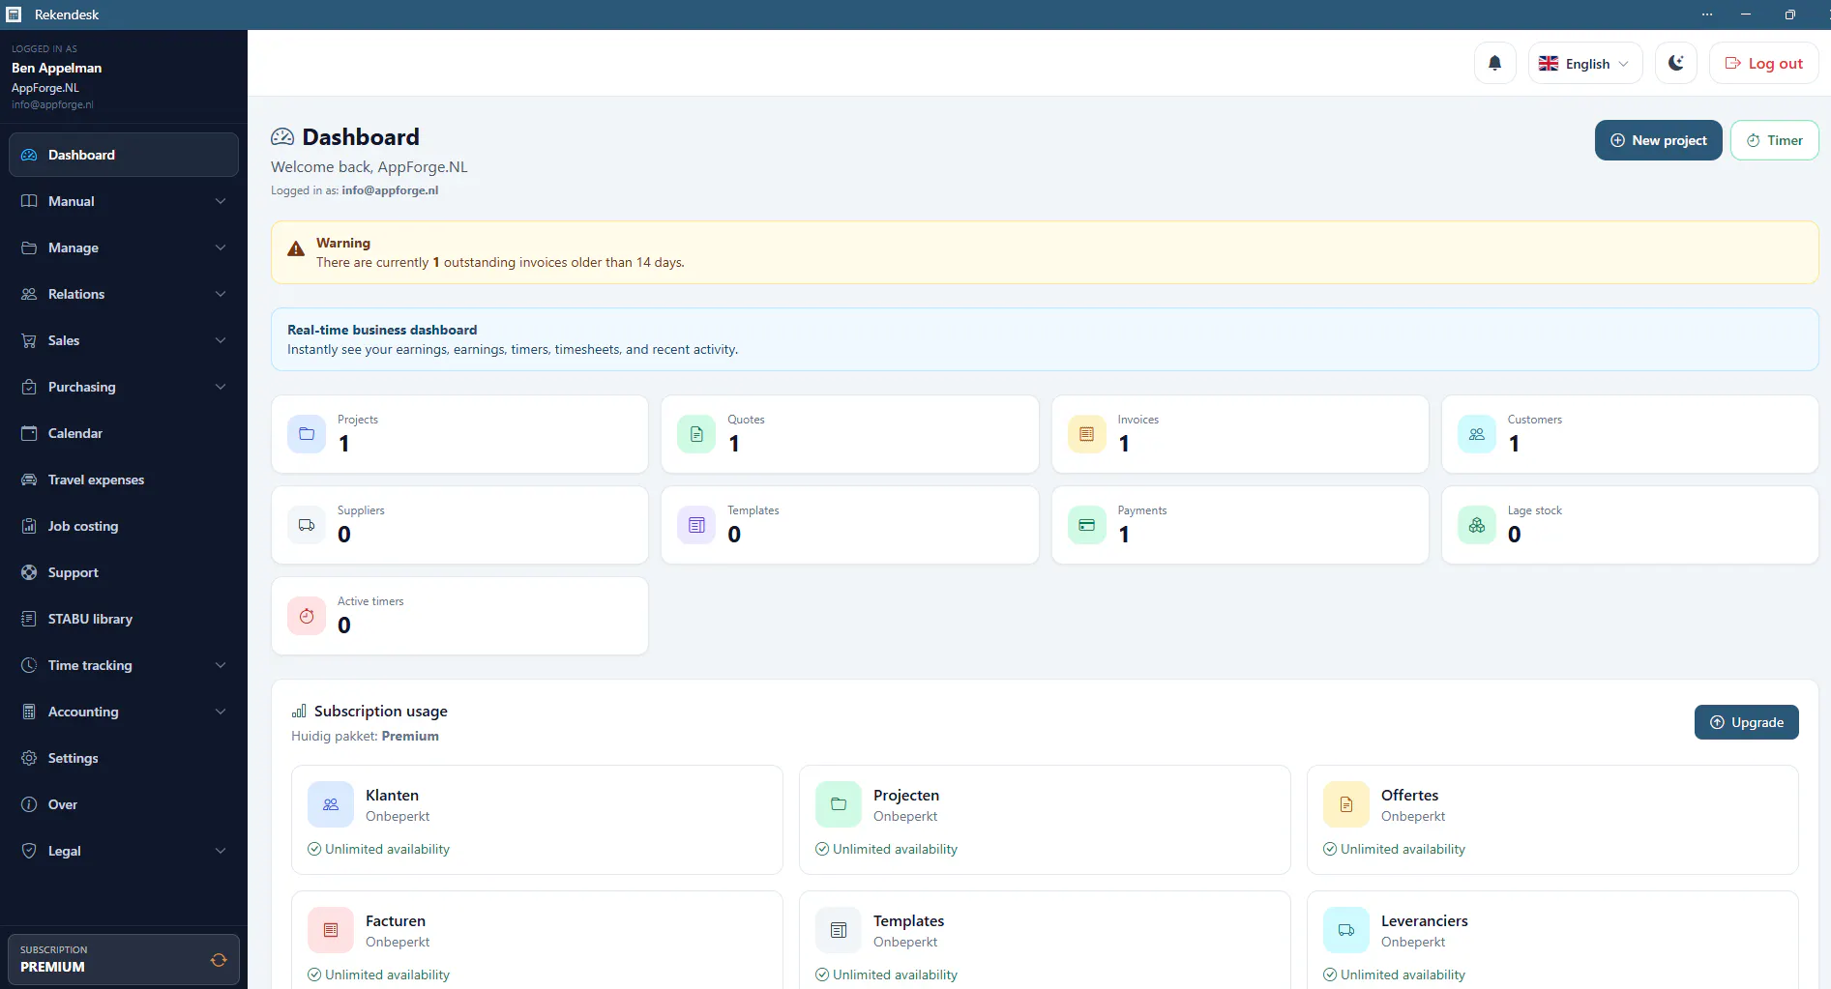Viewport: 1831px width, 989px height.
Task: Start a New project
Action: (1658, 140)
